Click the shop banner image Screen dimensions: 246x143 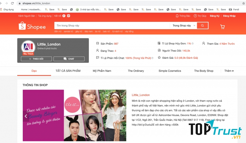[74, 115]
